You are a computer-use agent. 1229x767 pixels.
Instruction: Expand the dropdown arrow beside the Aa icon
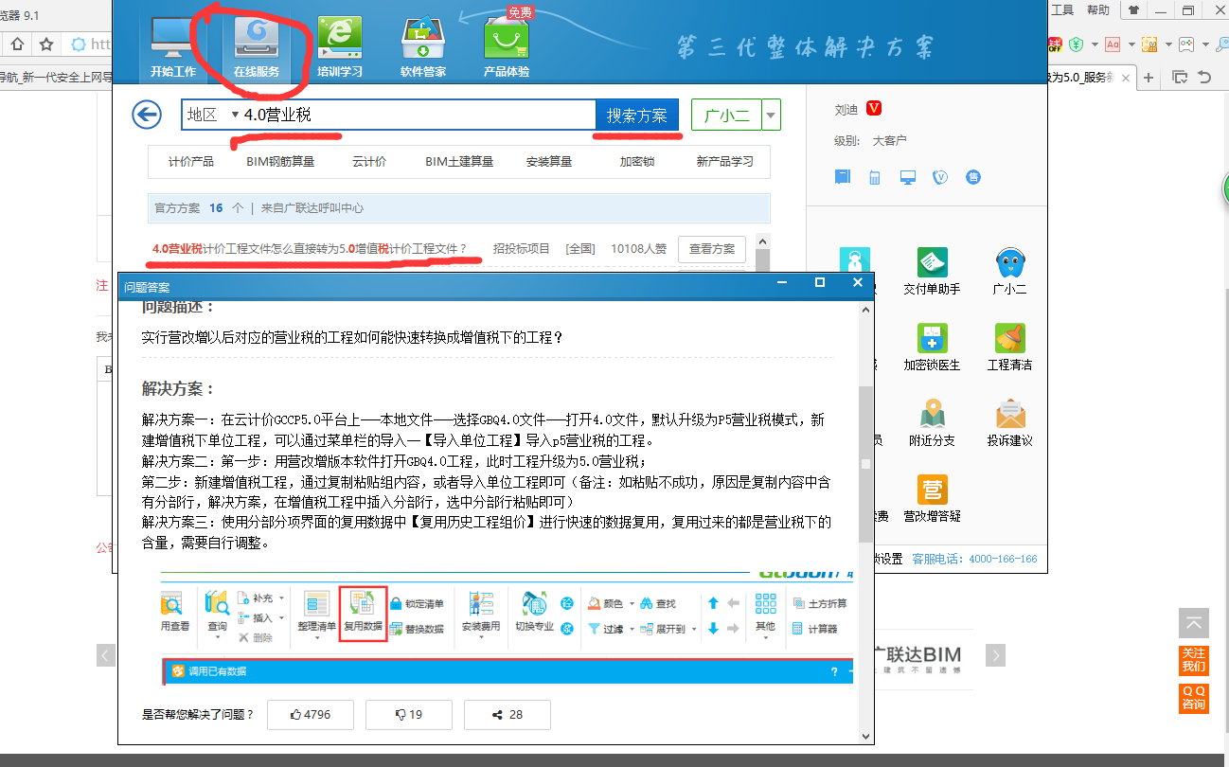[x=1131, y=45]
